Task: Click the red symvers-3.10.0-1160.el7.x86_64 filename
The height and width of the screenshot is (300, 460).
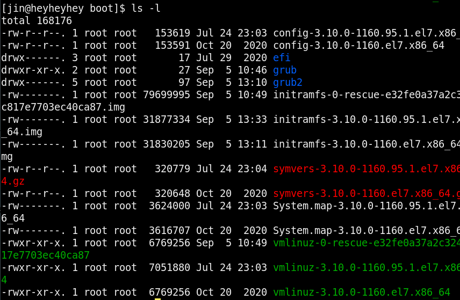Action: [x=366, y=193]
